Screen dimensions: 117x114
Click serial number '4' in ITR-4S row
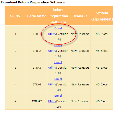pyautogui.click(x=15, y=101)
